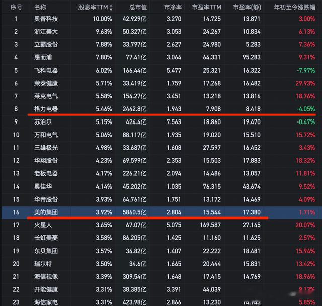322x306 pixels.
Task: Click market cap 2442.8亿 of 格力电器
Action: 135,109
